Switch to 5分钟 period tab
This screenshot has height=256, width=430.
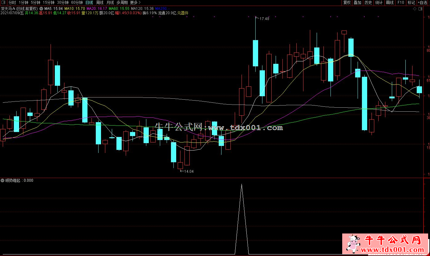[35, 2]
